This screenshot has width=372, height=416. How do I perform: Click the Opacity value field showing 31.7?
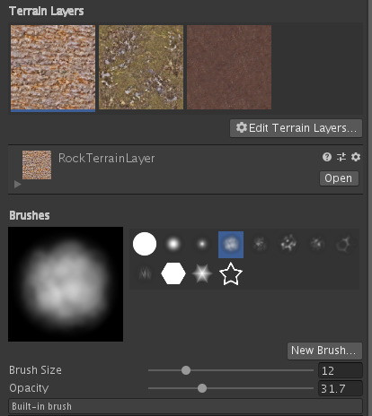pyautogui.click(x=341, y=388)
